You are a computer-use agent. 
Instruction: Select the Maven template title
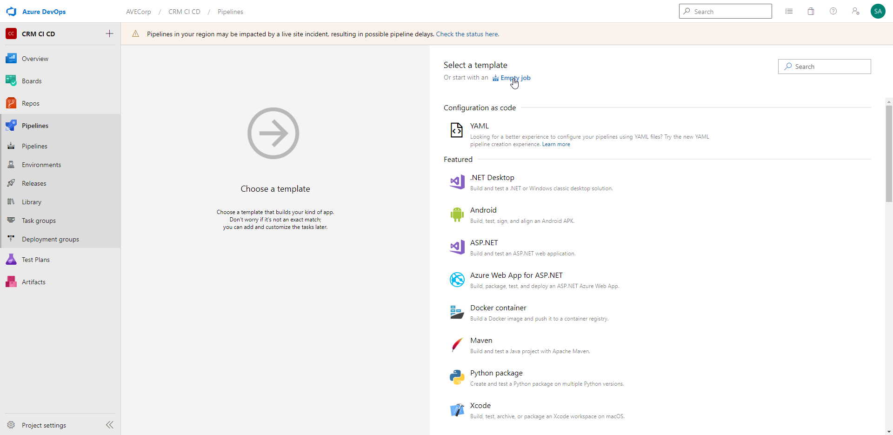click(x=481, y=341)
